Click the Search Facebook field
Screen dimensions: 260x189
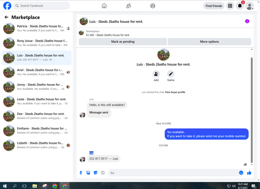point(42,6)
